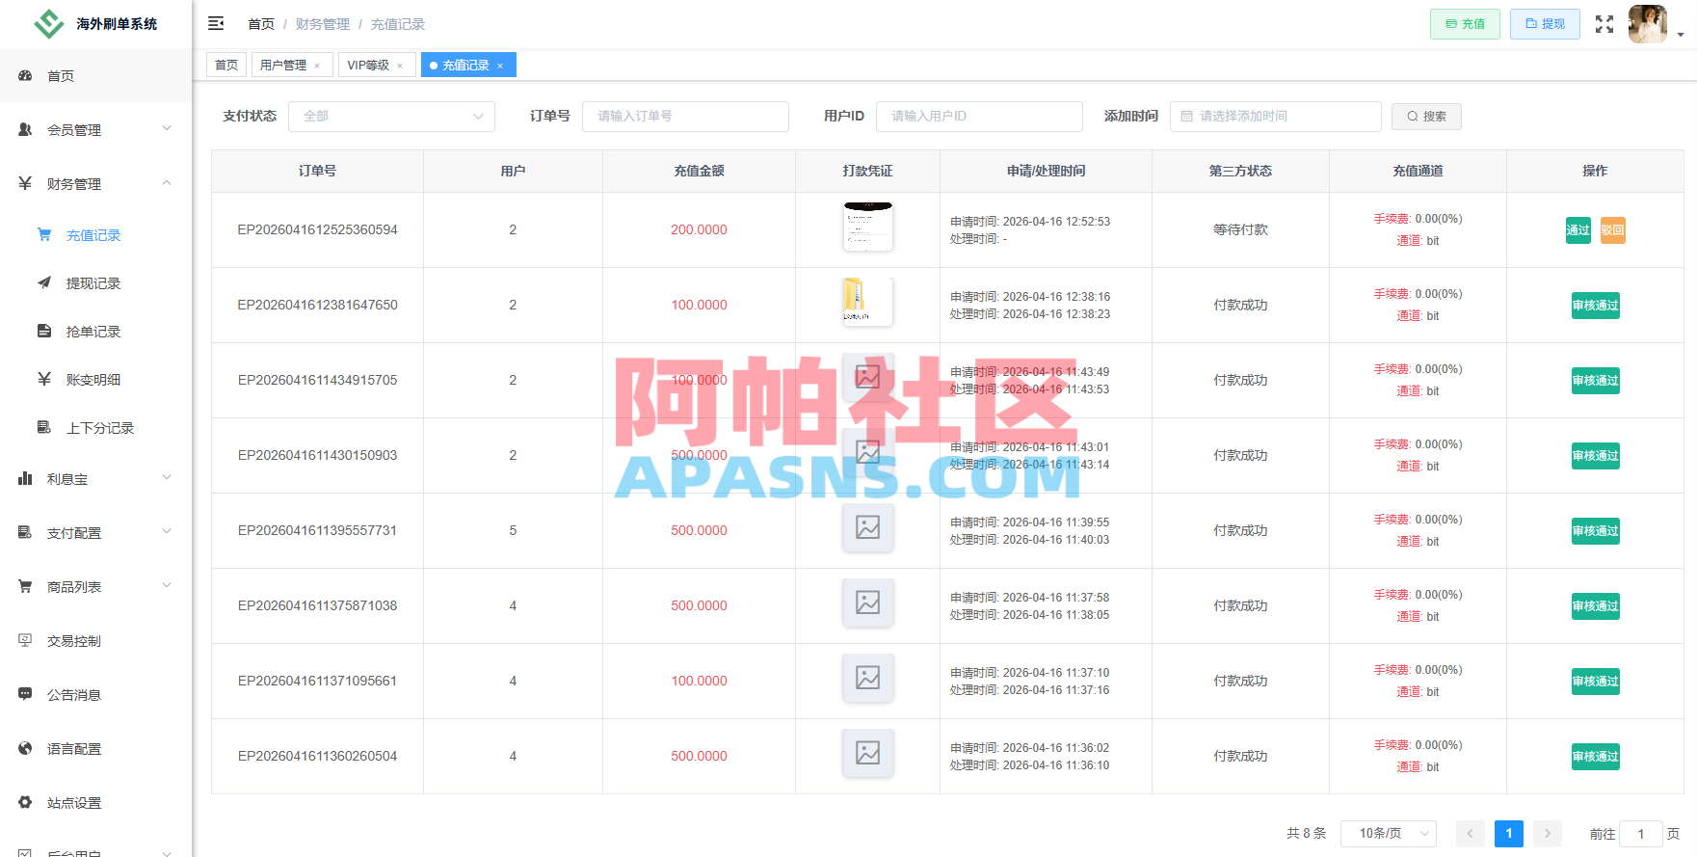Viewport: 1697px width, 857px height.
Task: Click the blue 提现 button
Action: (x=1545, y=24)
